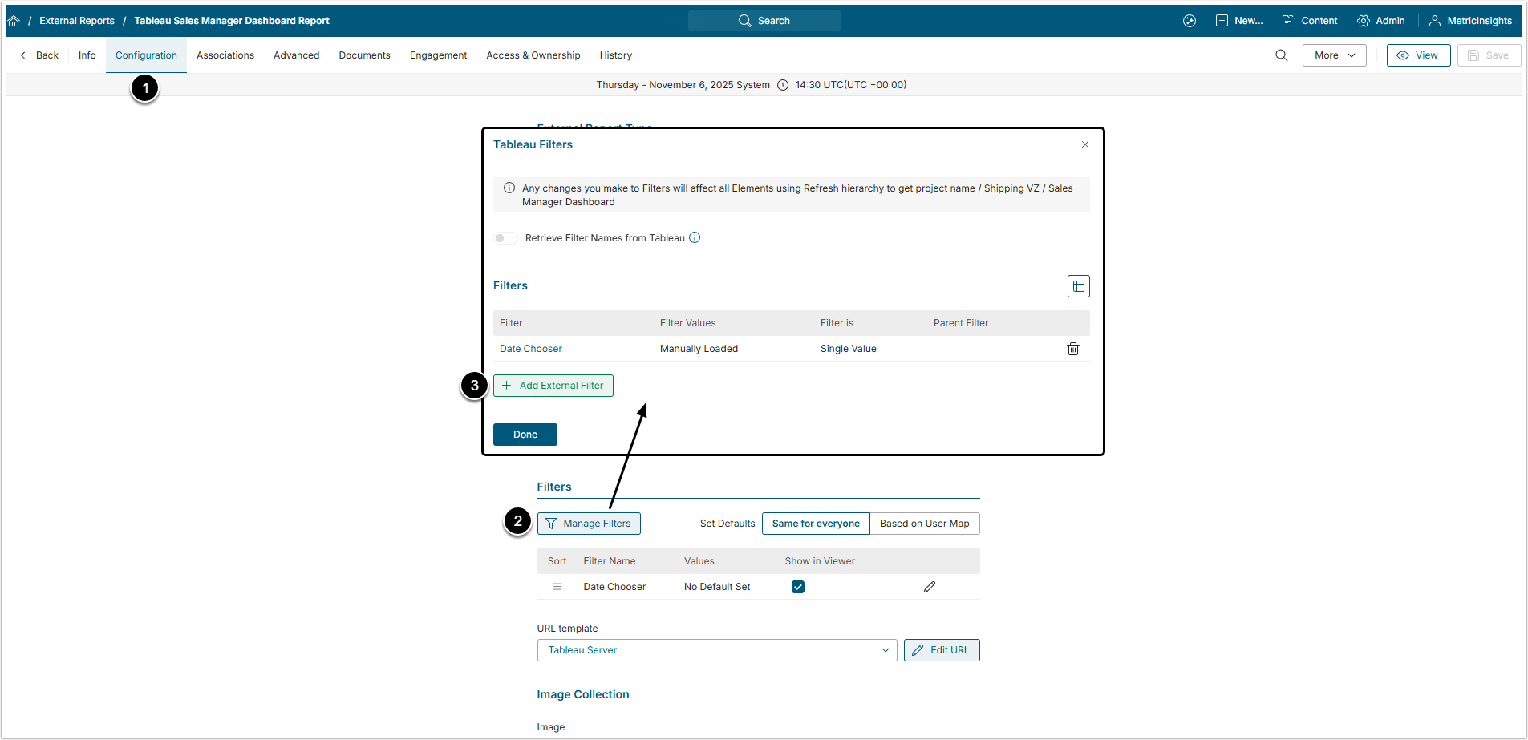Expand the More dropdown menu
Image resolution: width=1528 pixels, height=740 pixels.
pyautogui.click(x=1334, y=55)
